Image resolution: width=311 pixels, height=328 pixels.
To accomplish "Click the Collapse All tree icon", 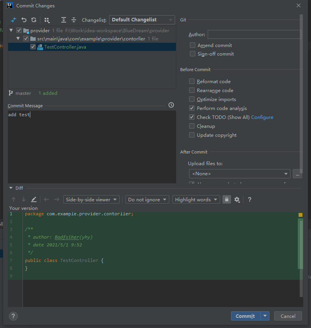I will [73, 20].
